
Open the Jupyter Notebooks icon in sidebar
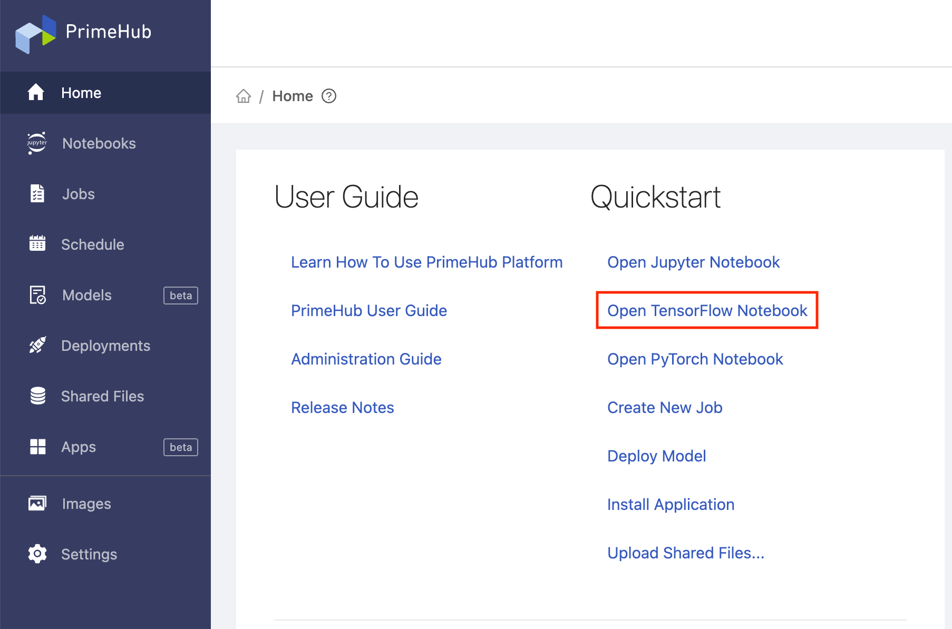(x=37, y=143)
